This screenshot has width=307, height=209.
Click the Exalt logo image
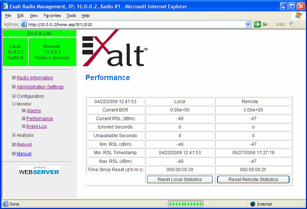(115, 48)
